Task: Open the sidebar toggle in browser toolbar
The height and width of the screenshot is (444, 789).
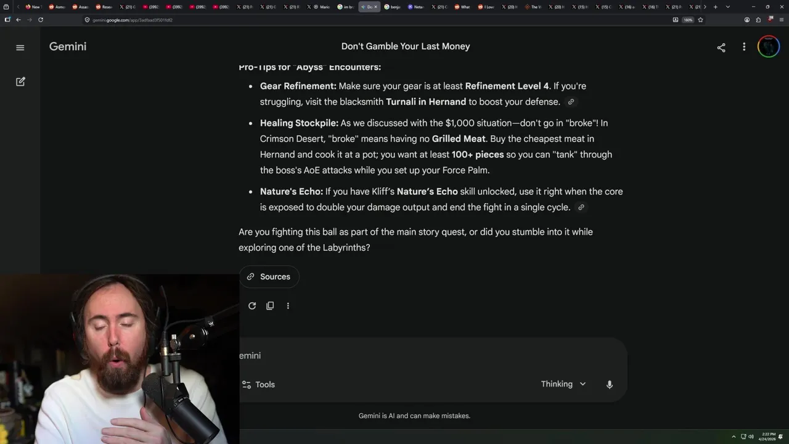Action: point(7,20)
